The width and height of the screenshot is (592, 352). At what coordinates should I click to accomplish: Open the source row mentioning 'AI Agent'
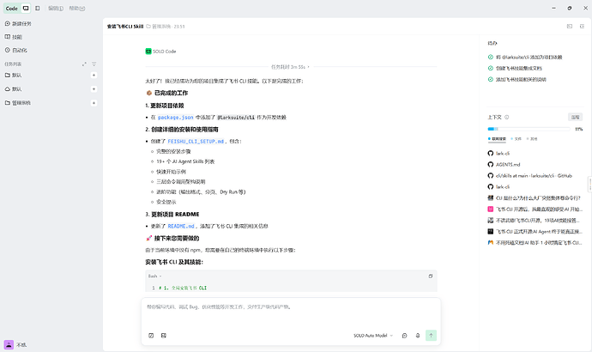click(535, 231)
